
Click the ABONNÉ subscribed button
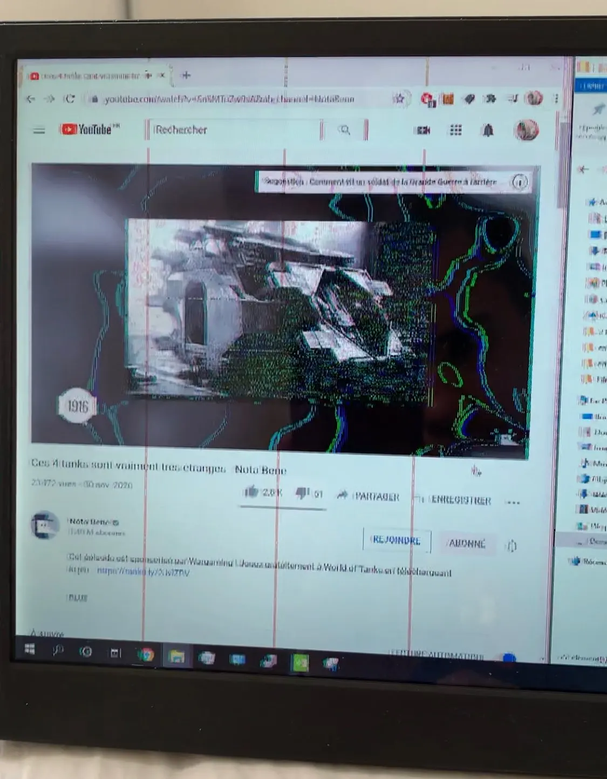[467, 544]
